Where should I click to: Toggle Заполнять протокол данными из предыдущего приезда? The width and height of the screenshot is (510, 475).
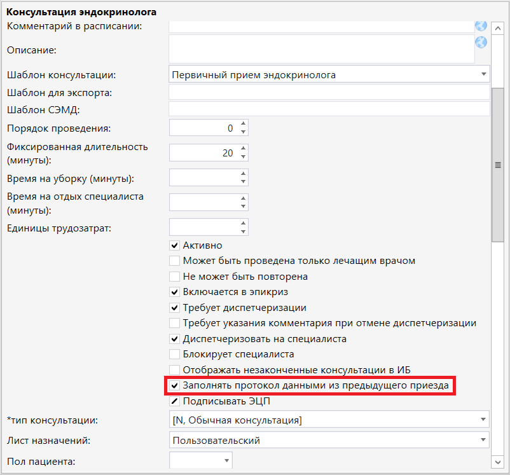[174, 385]
